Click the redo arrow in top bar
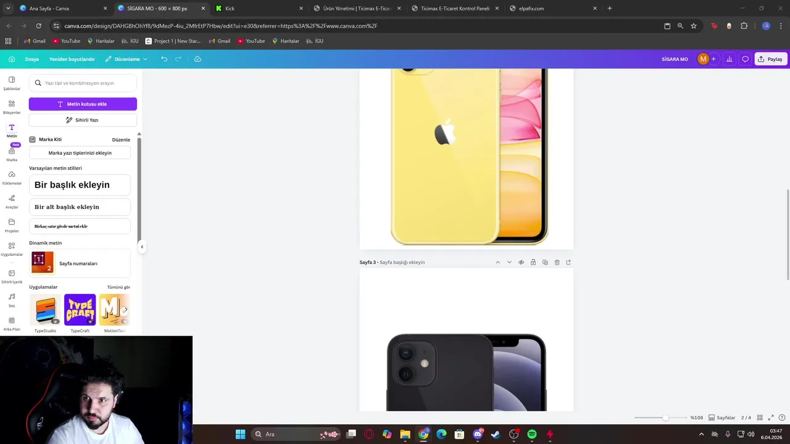This screenshot has width=790, height=444. [178, 59]
